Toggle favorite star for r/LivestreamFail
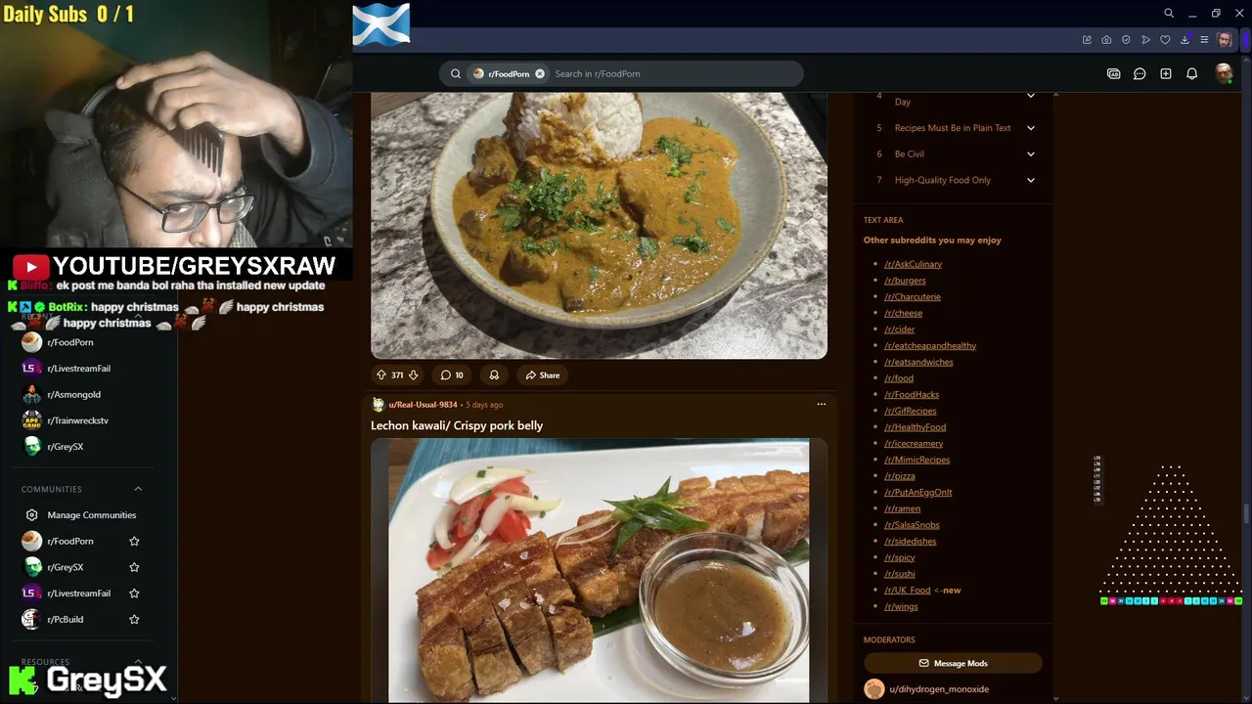This screenshot has height=704, width=1252. [x=134, y=594]
